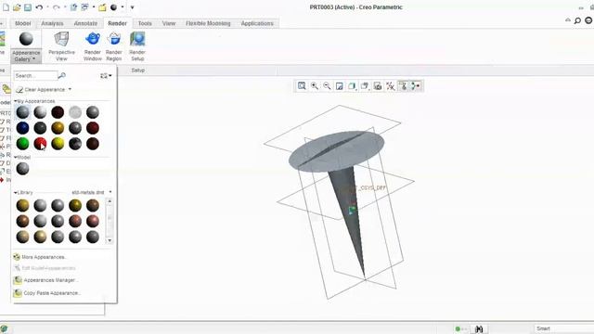This screenshot has height=334, width=594.
Task: Select the dark blue appearance sphere
Action: [x=22, y=128]
